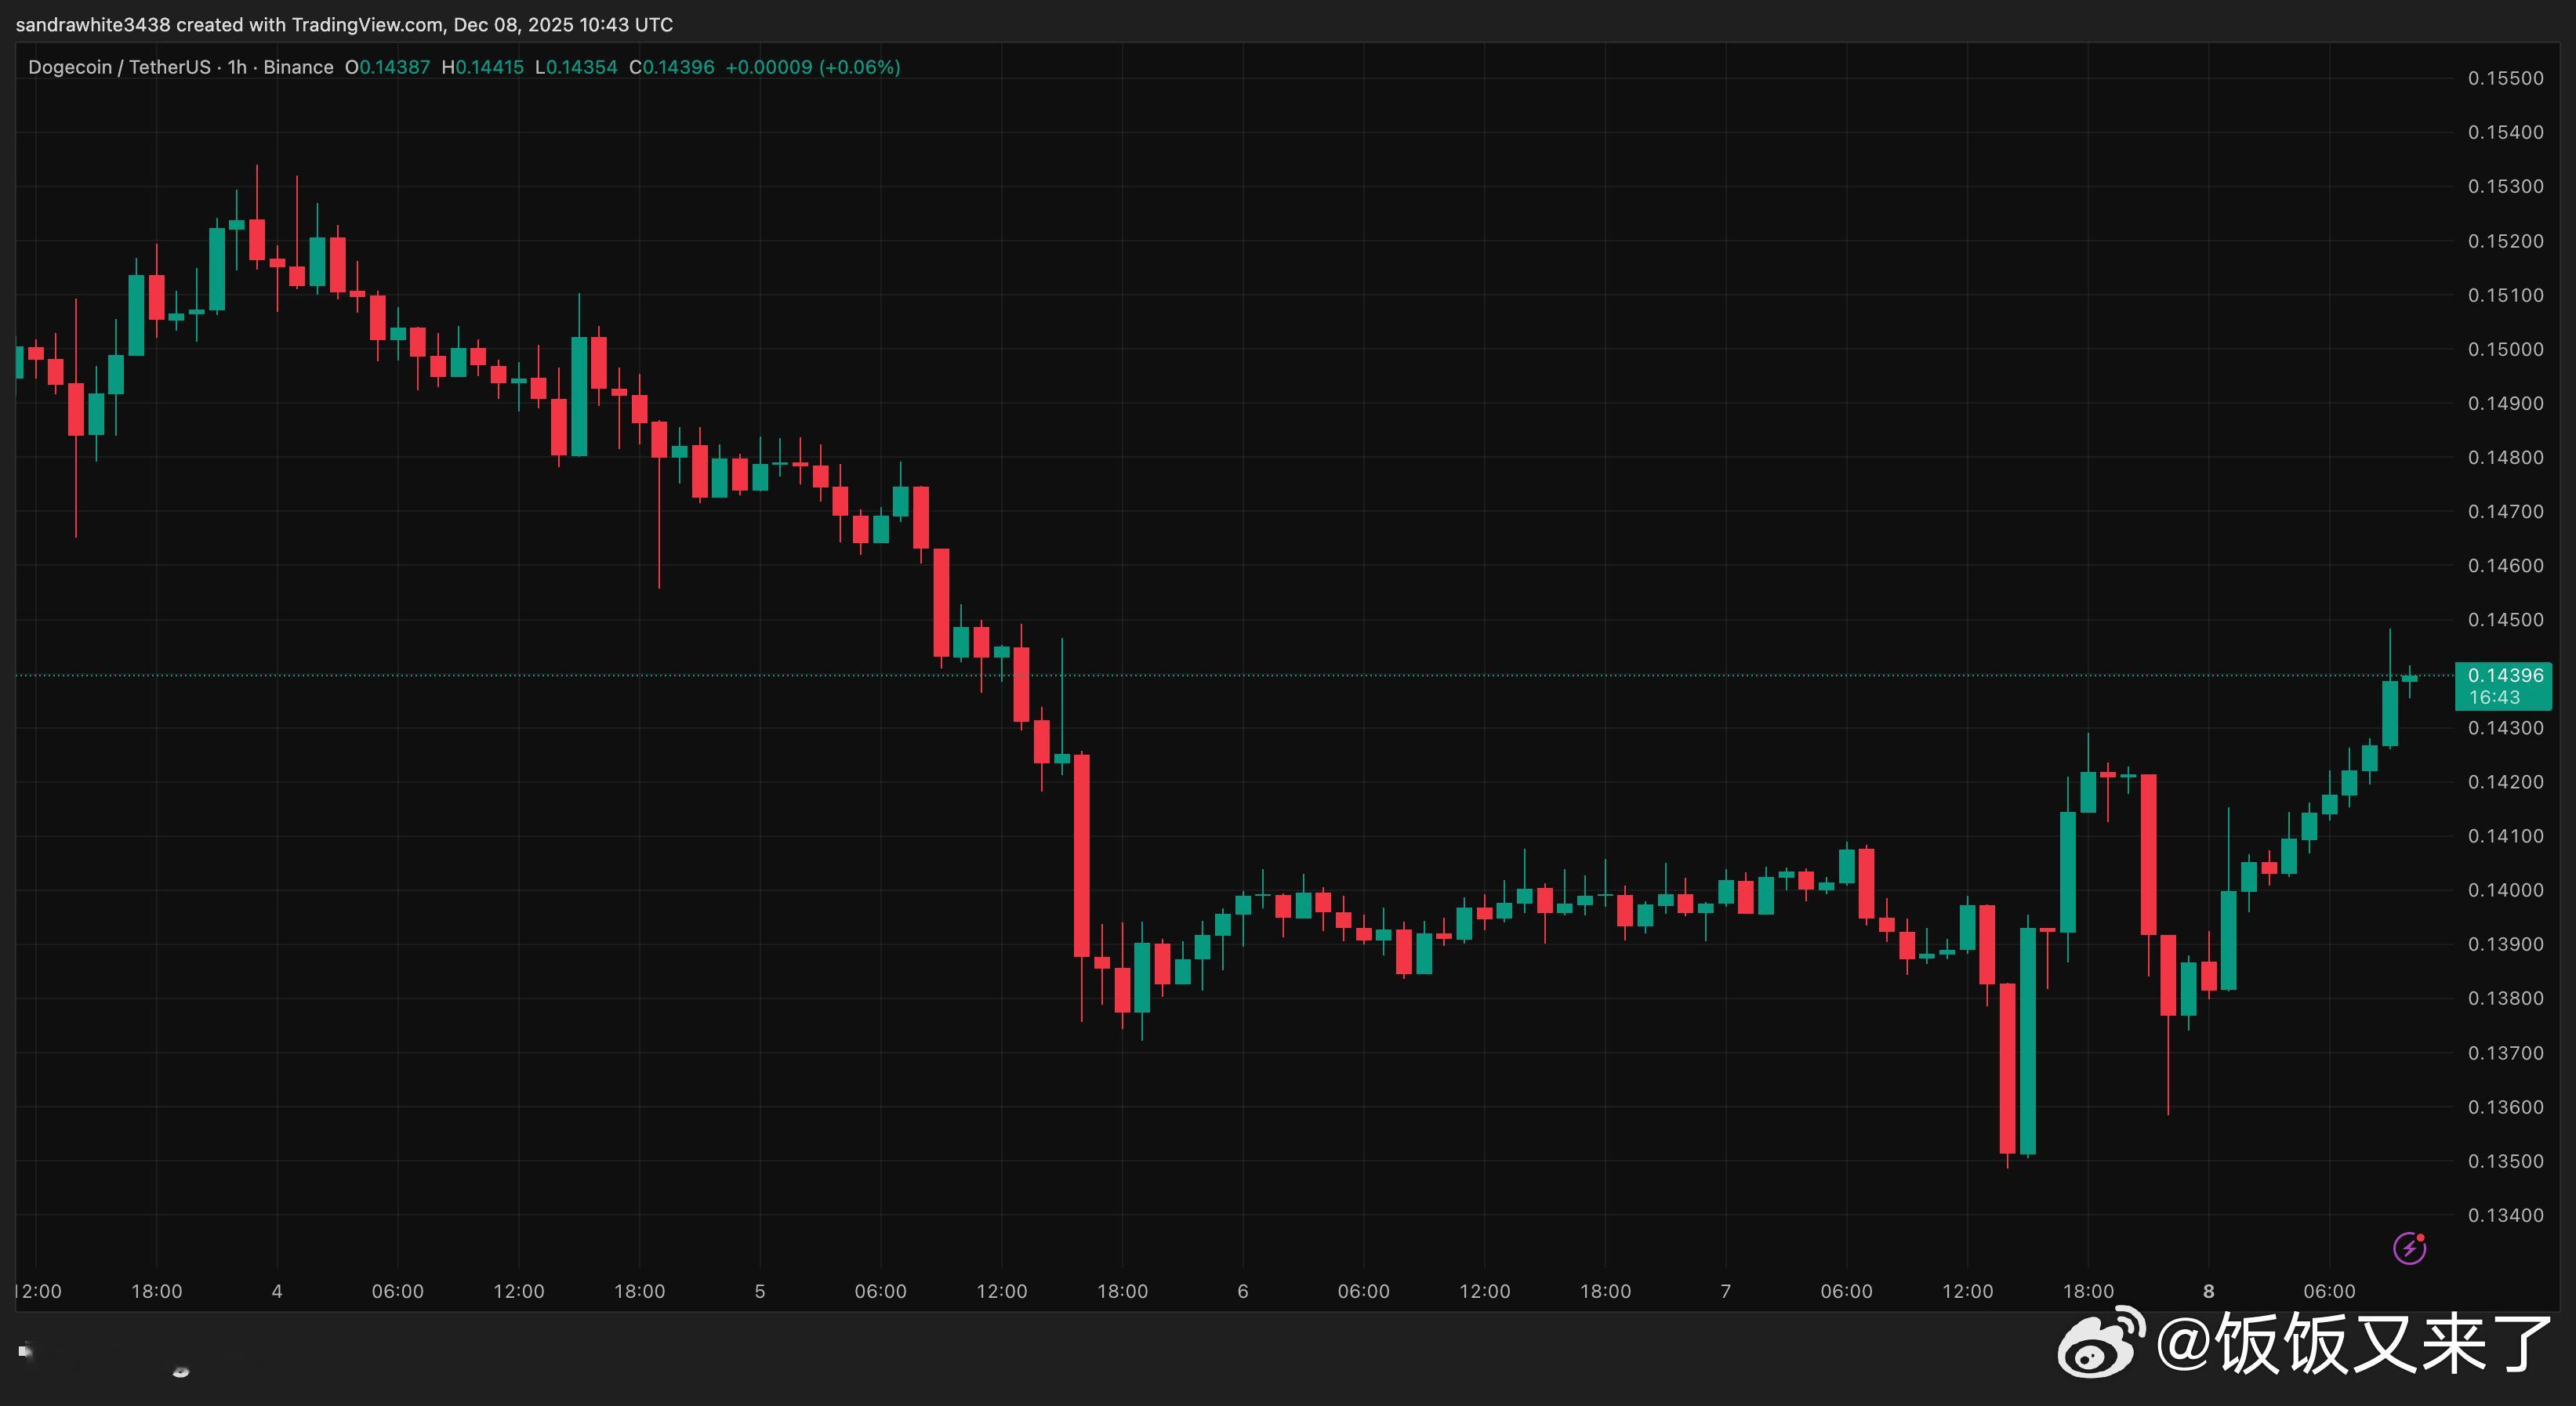The width and height of the screenshot is (2576, 1406).
Task: Click the faded TradingView logo at bottom-left
Action: 27,1351
